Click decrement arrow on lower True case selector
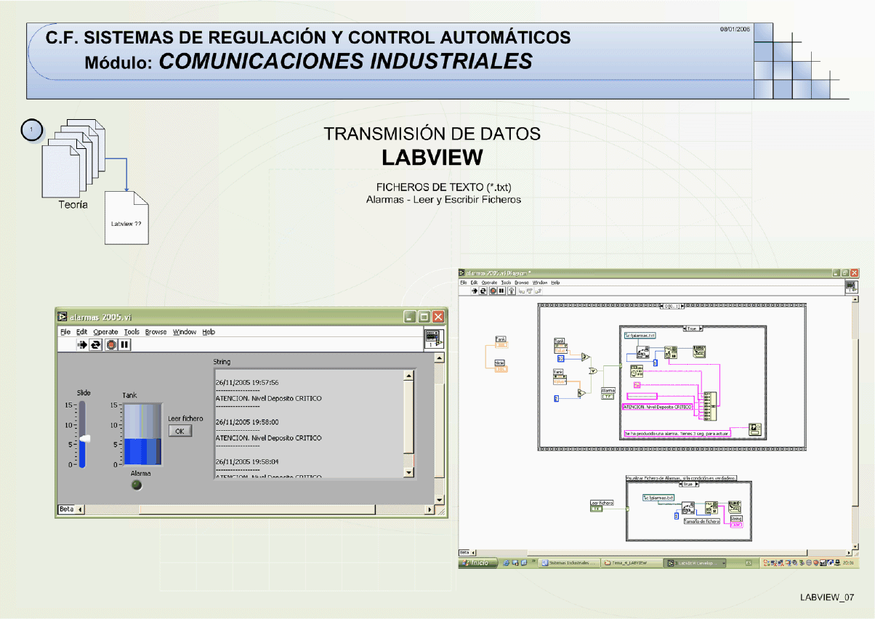 coord(681,484)
